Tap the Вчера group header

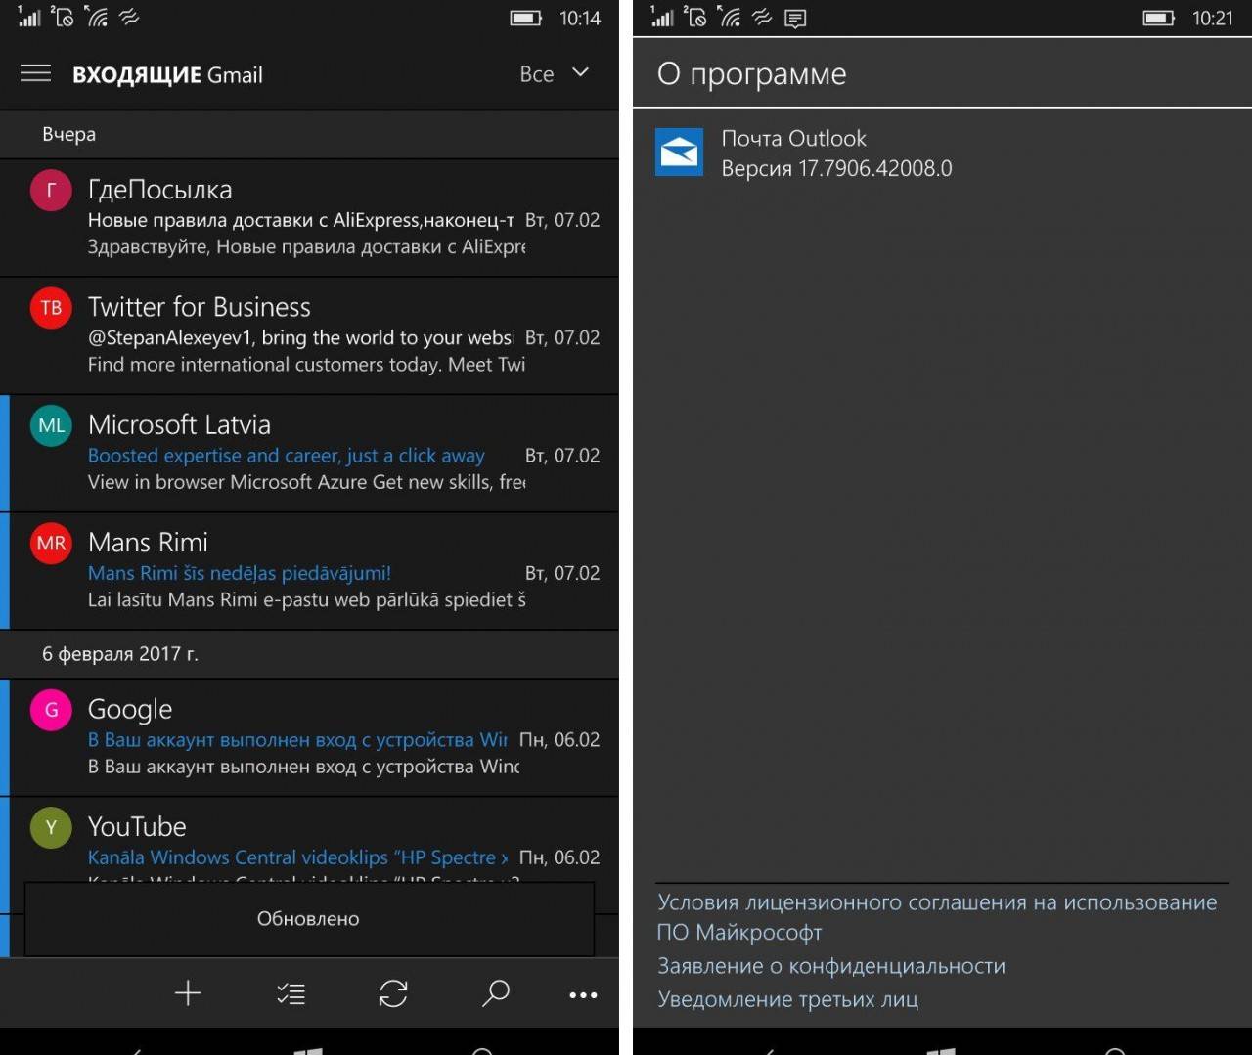pyautogui.click(x=309, y=134)
